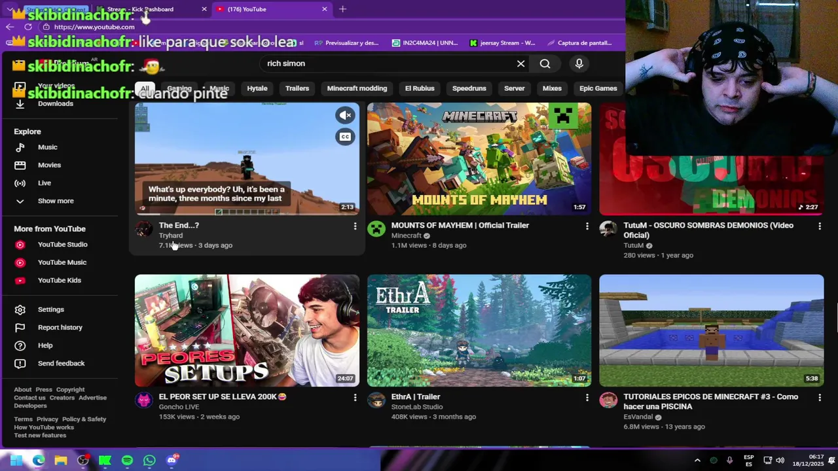The image size is (838, 471).
Task: Play the MOUNTS OF MAYHEM thumbnail
Action: (479, 158)
